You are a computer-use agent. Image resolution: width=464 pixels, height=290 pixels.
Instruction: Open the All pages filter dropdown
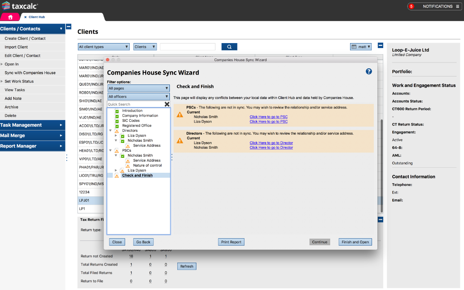point(138,88)
